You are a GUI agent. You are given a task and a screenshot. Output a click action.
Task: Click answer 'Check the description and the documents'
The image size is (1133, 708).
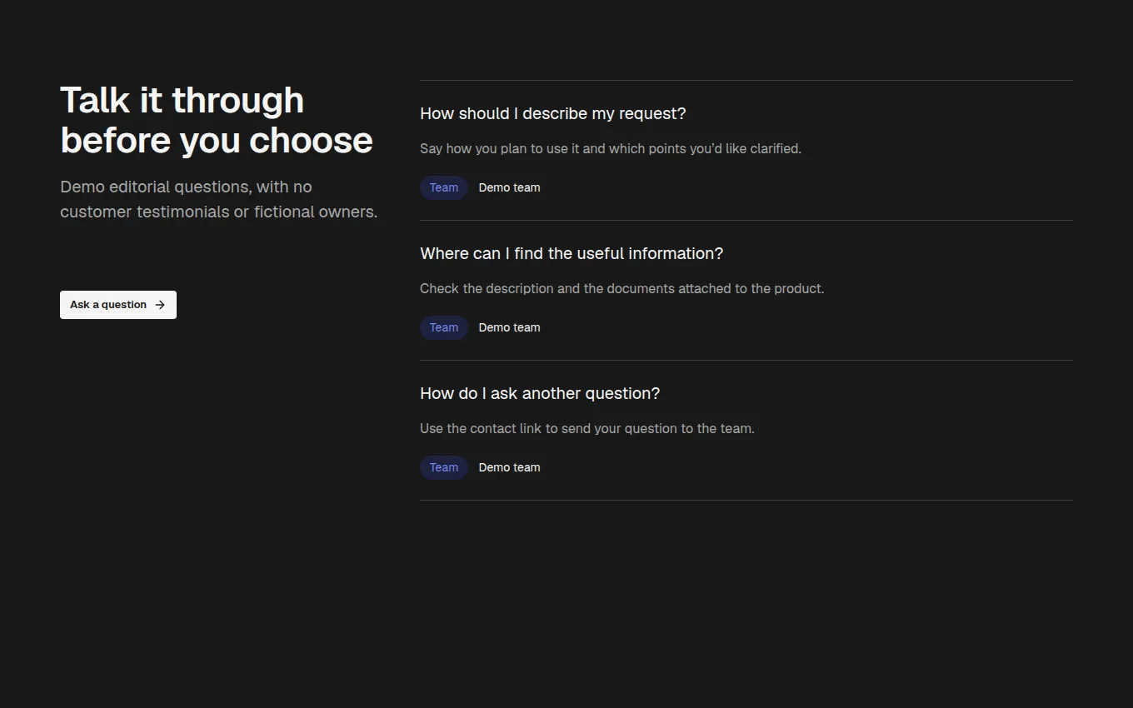click(622, 289)
